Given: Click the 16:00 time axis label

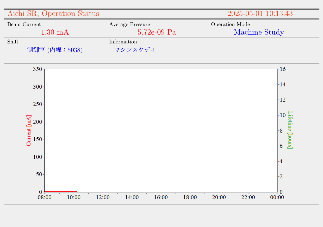Looking at the screenshot, I should (x=161, y=197).
